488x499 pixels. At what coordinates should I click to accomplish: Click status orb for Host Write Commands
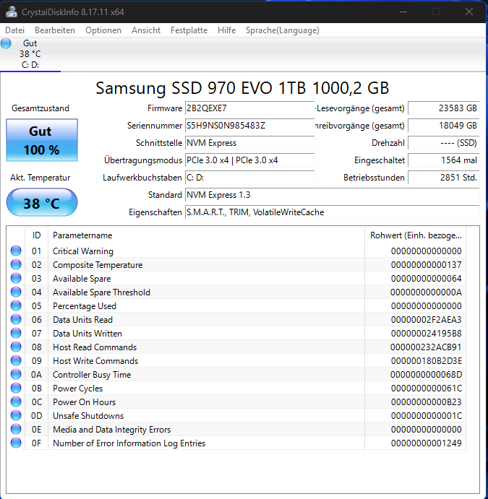coord(16,360)
